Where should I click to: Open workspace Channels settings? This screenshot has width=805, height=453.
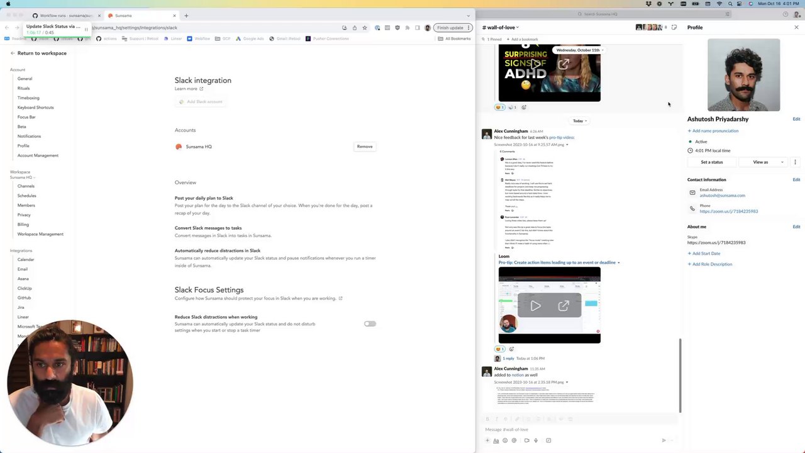coord(26,186)
